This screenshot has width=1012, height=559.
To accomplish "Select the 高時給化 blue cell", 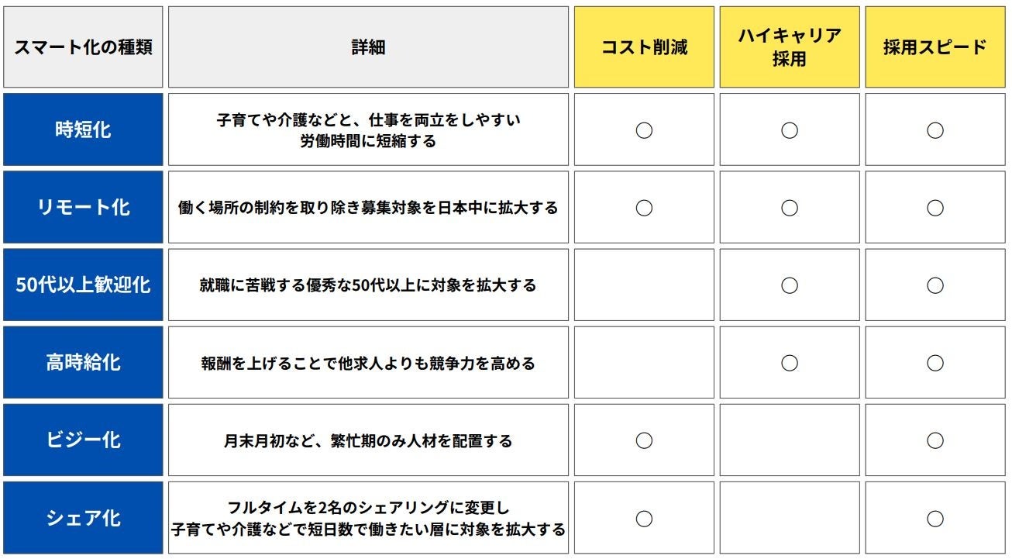I will pyautogui.click(x=83, y=362).
